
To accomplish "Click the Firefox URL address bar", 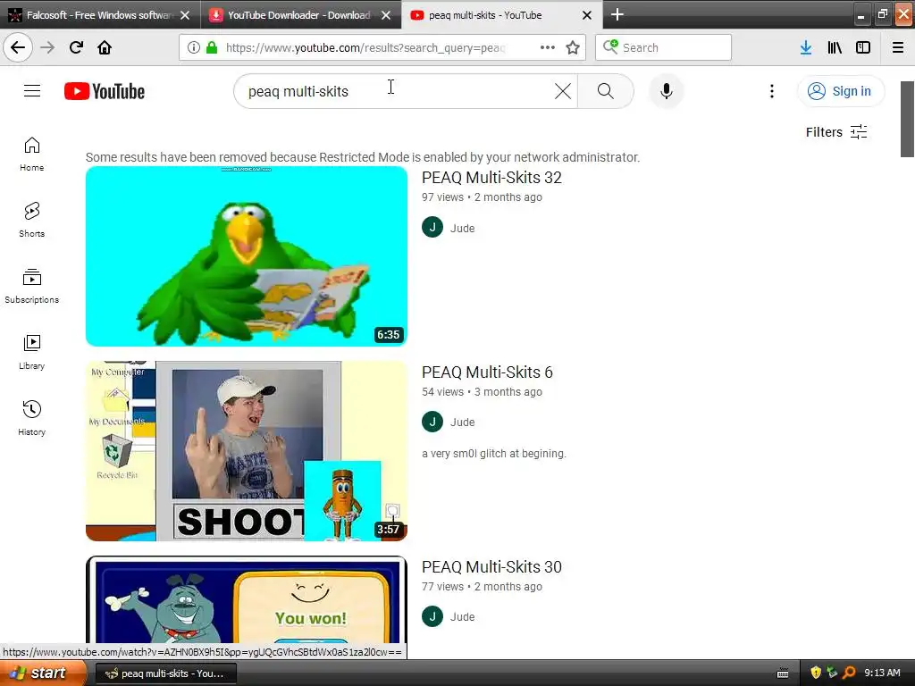I will (x=382, y=47).
